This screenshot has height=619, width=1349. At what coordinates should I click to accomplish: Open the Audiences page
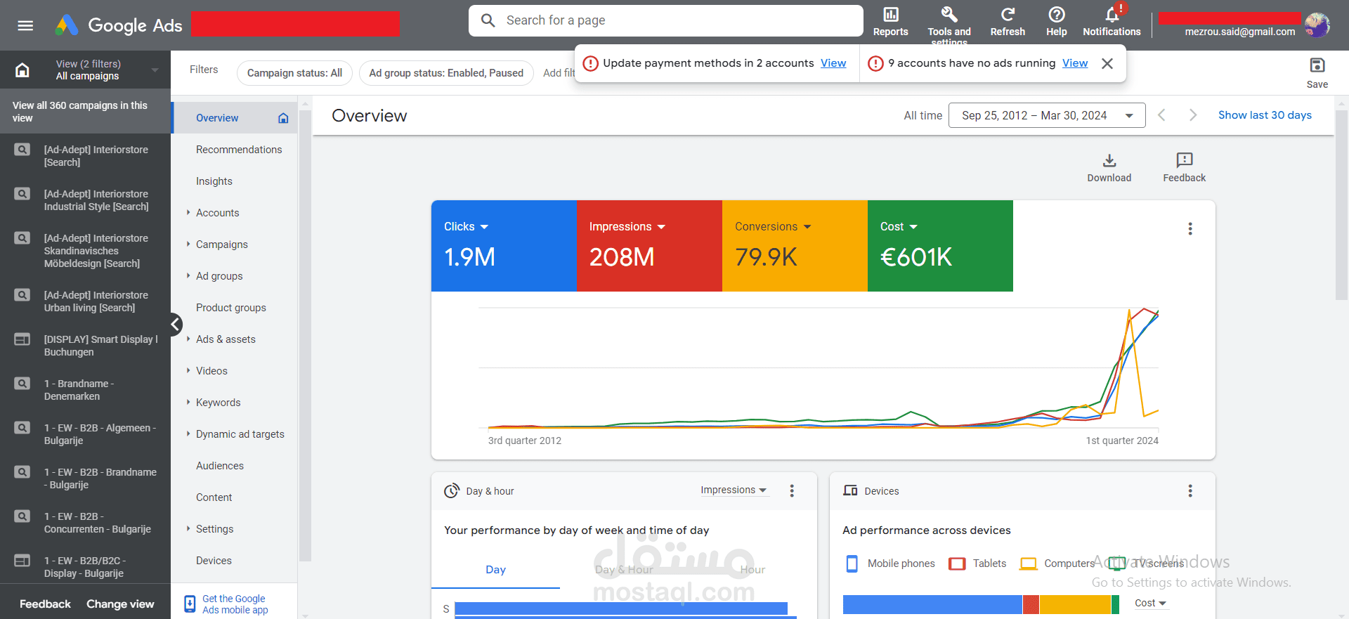220,466
